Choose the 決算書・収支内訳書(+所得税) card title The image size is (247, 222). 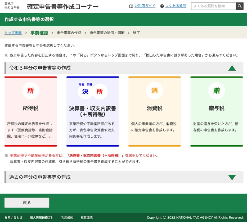93,111
